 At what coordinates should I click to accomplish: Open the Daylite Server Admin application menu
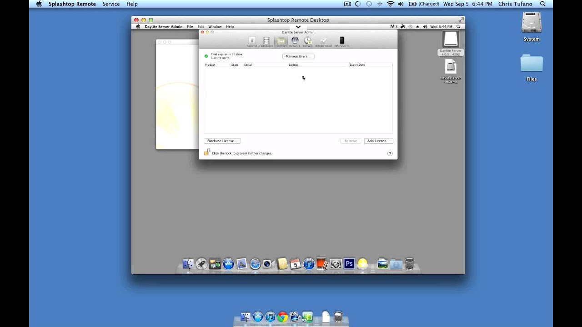pyautogui.click(x=164, y=27)
